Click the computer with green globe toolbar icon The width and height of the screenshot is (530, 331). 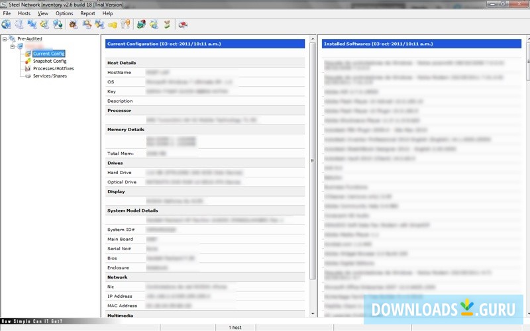[x=58, y=24]
